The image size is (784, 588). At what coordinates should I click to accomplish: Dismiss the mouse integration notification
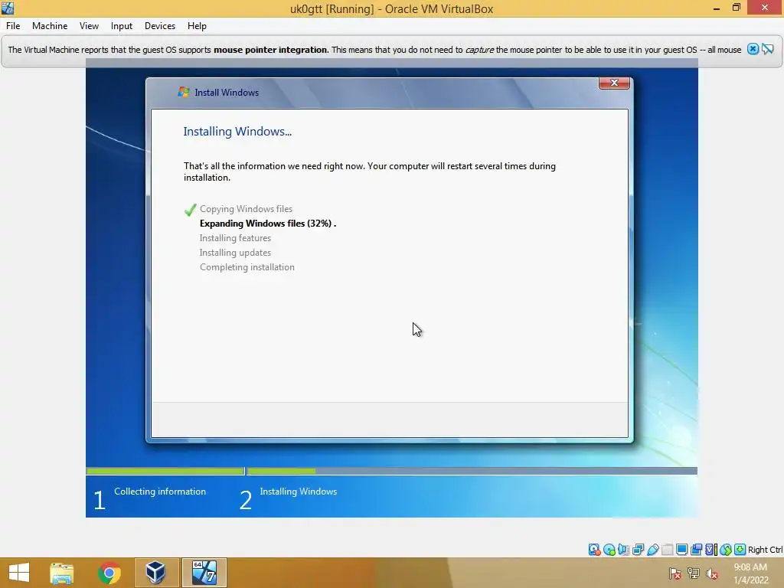coord(753,49)
